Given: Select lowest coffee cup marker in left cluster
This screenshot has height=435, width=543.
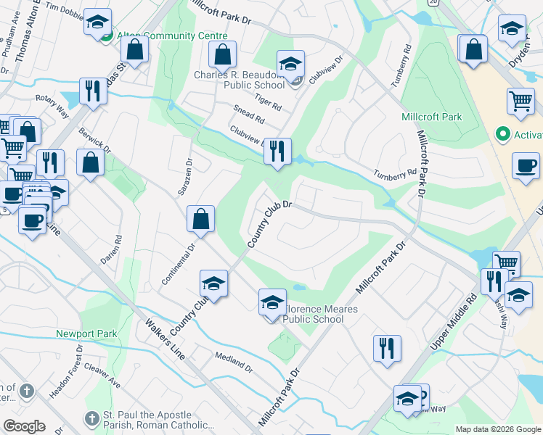Looking at the screenshot, I should point(32,222).
